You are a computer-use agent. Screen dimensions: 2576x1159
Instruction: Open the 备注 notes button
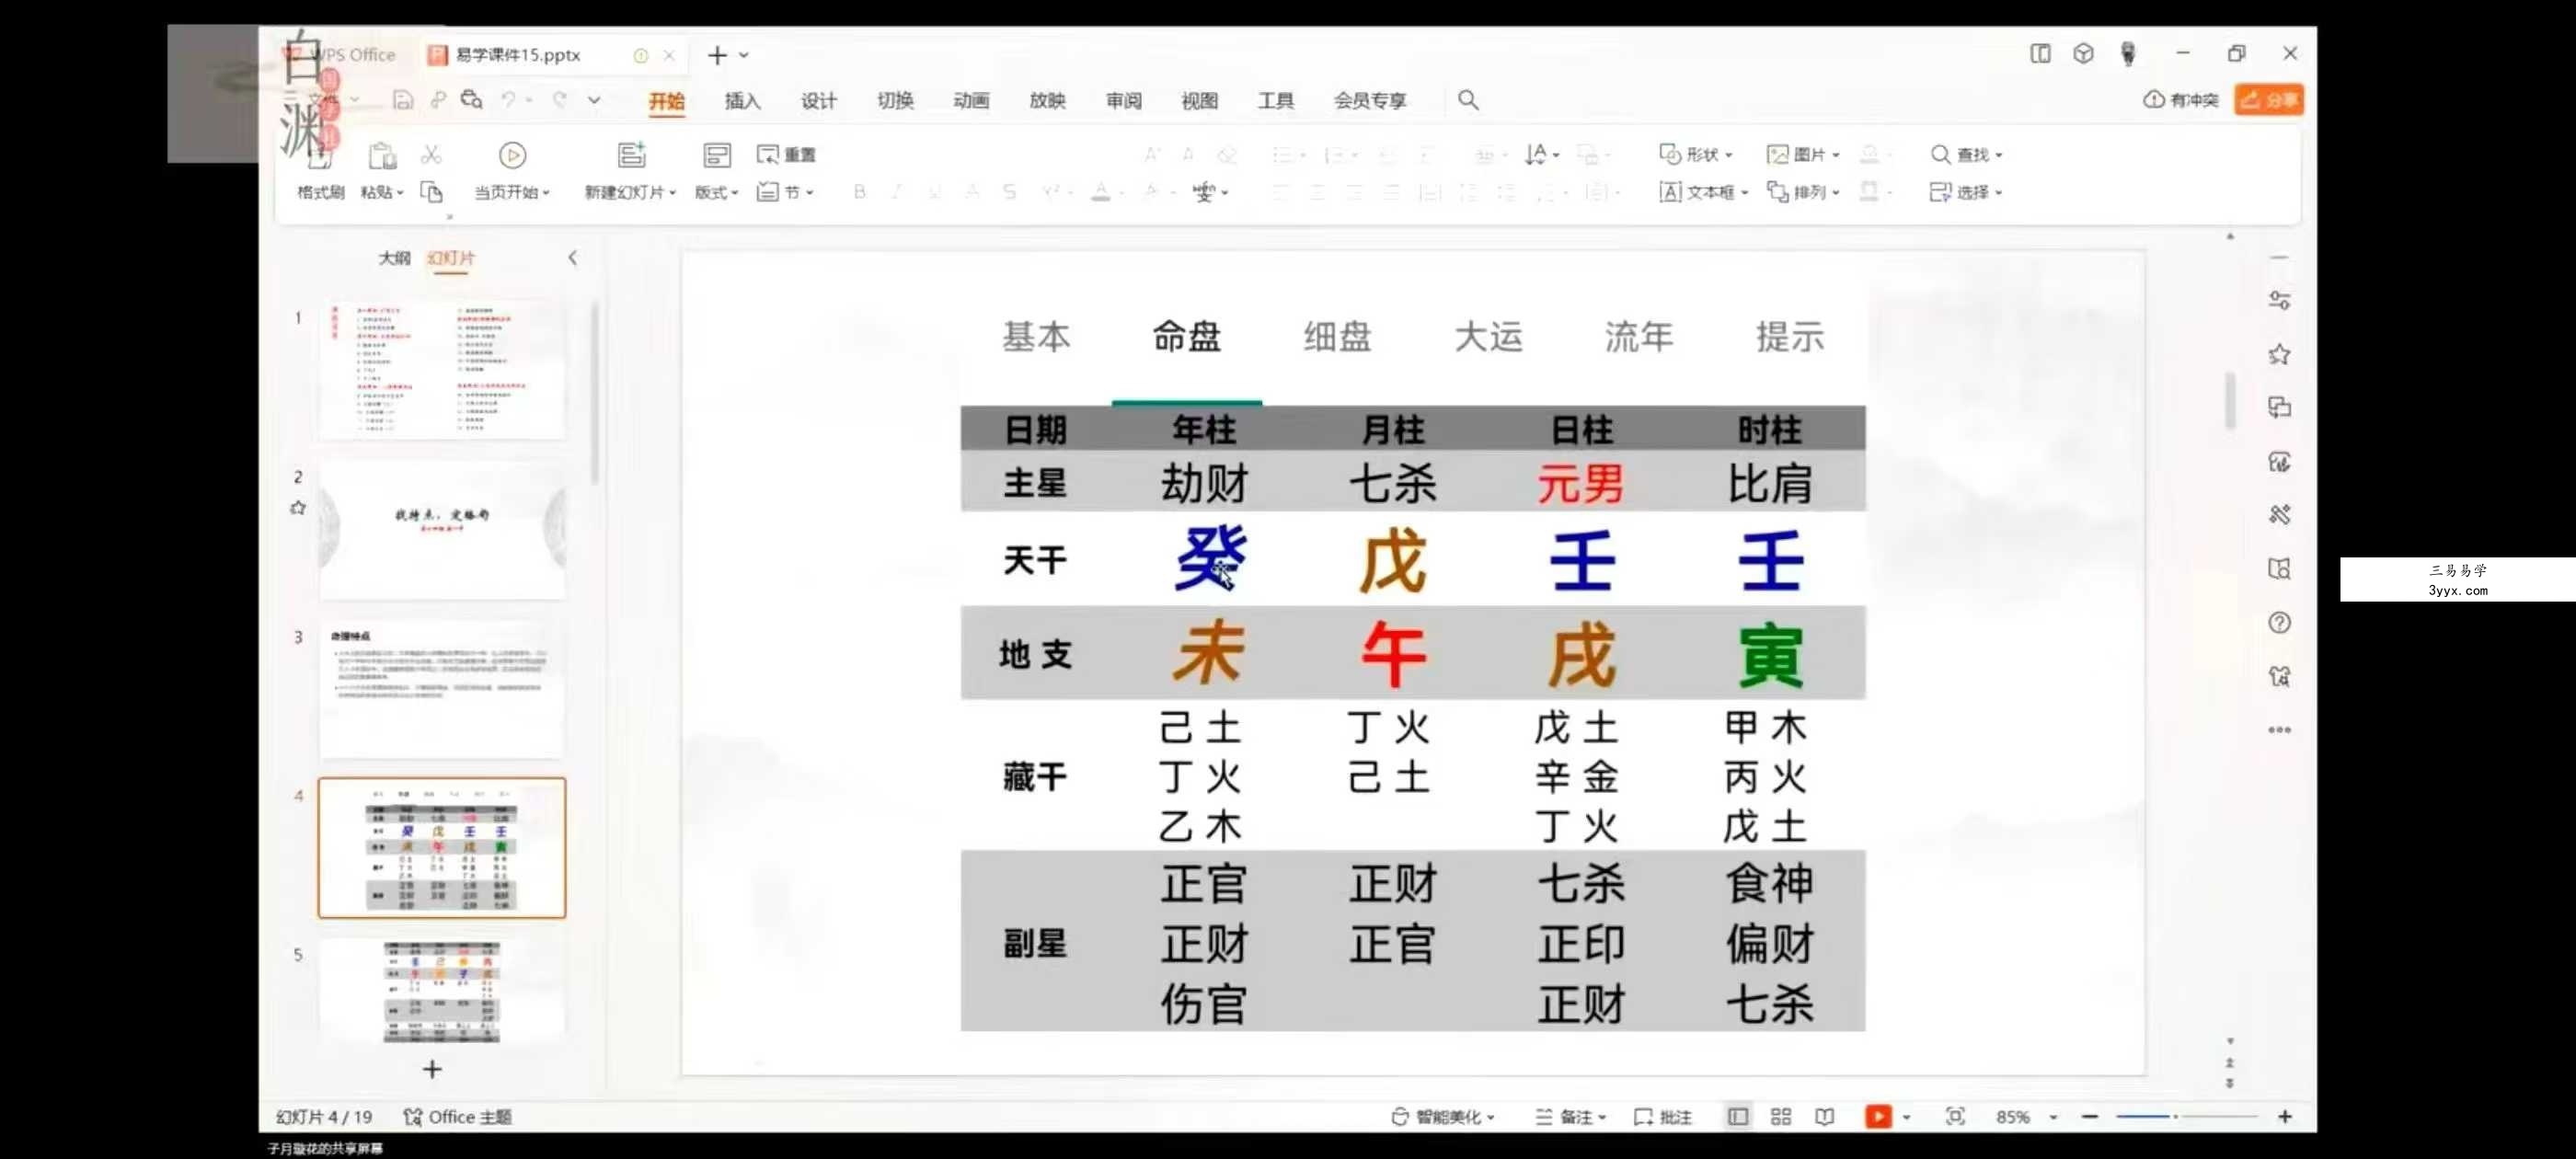pos(1571,1116)
